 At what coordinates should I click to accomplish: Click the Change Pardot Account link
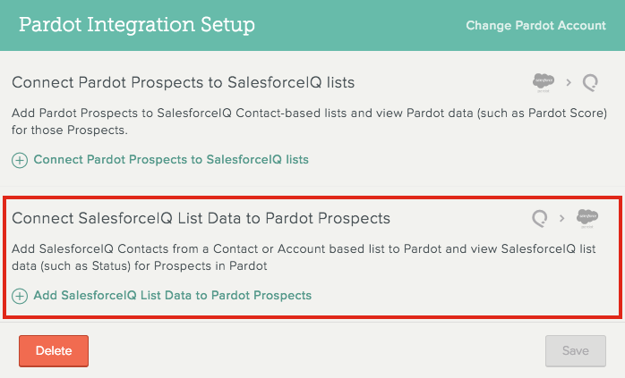pos(535,25)
